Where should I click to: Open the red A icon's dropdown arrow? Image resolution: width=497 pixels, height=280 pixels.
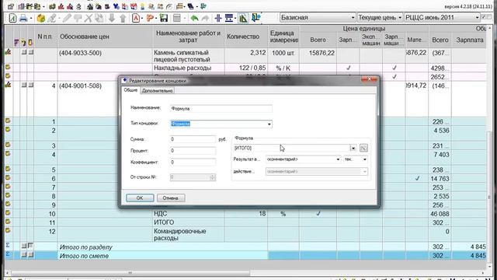point(141,19)
